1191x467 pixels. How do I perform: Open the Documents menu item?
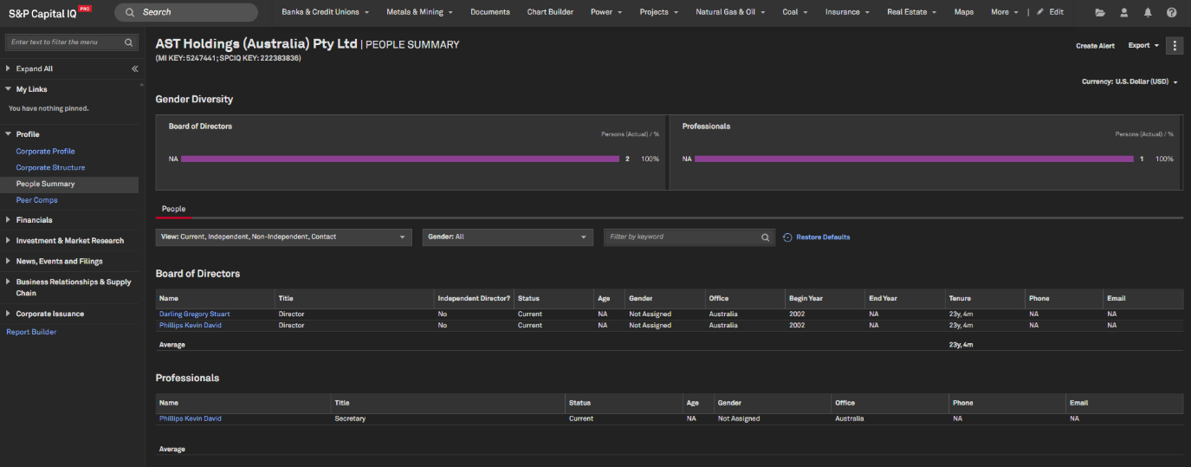(490, 12)
